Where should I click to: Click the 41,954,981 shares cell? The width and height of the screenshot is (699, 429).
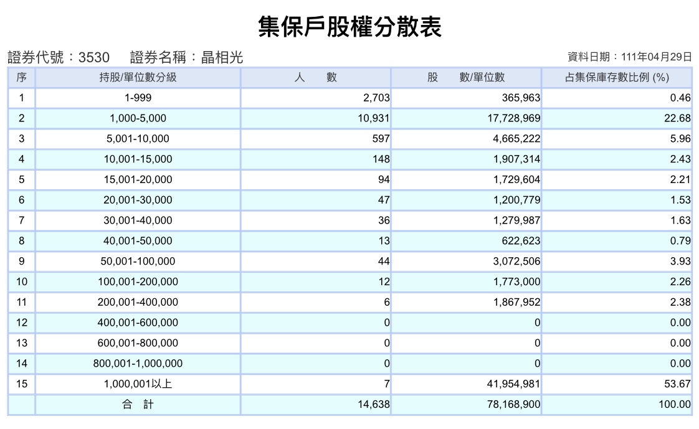(466, 384)
